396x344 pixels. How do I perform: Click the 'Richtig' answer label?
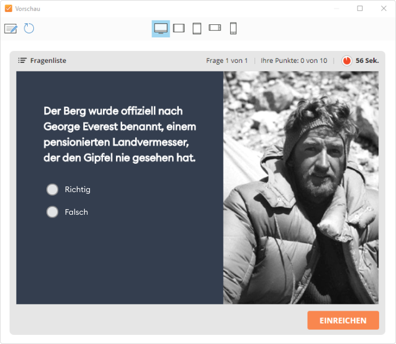pyautogui.click(x=78, y=189)
